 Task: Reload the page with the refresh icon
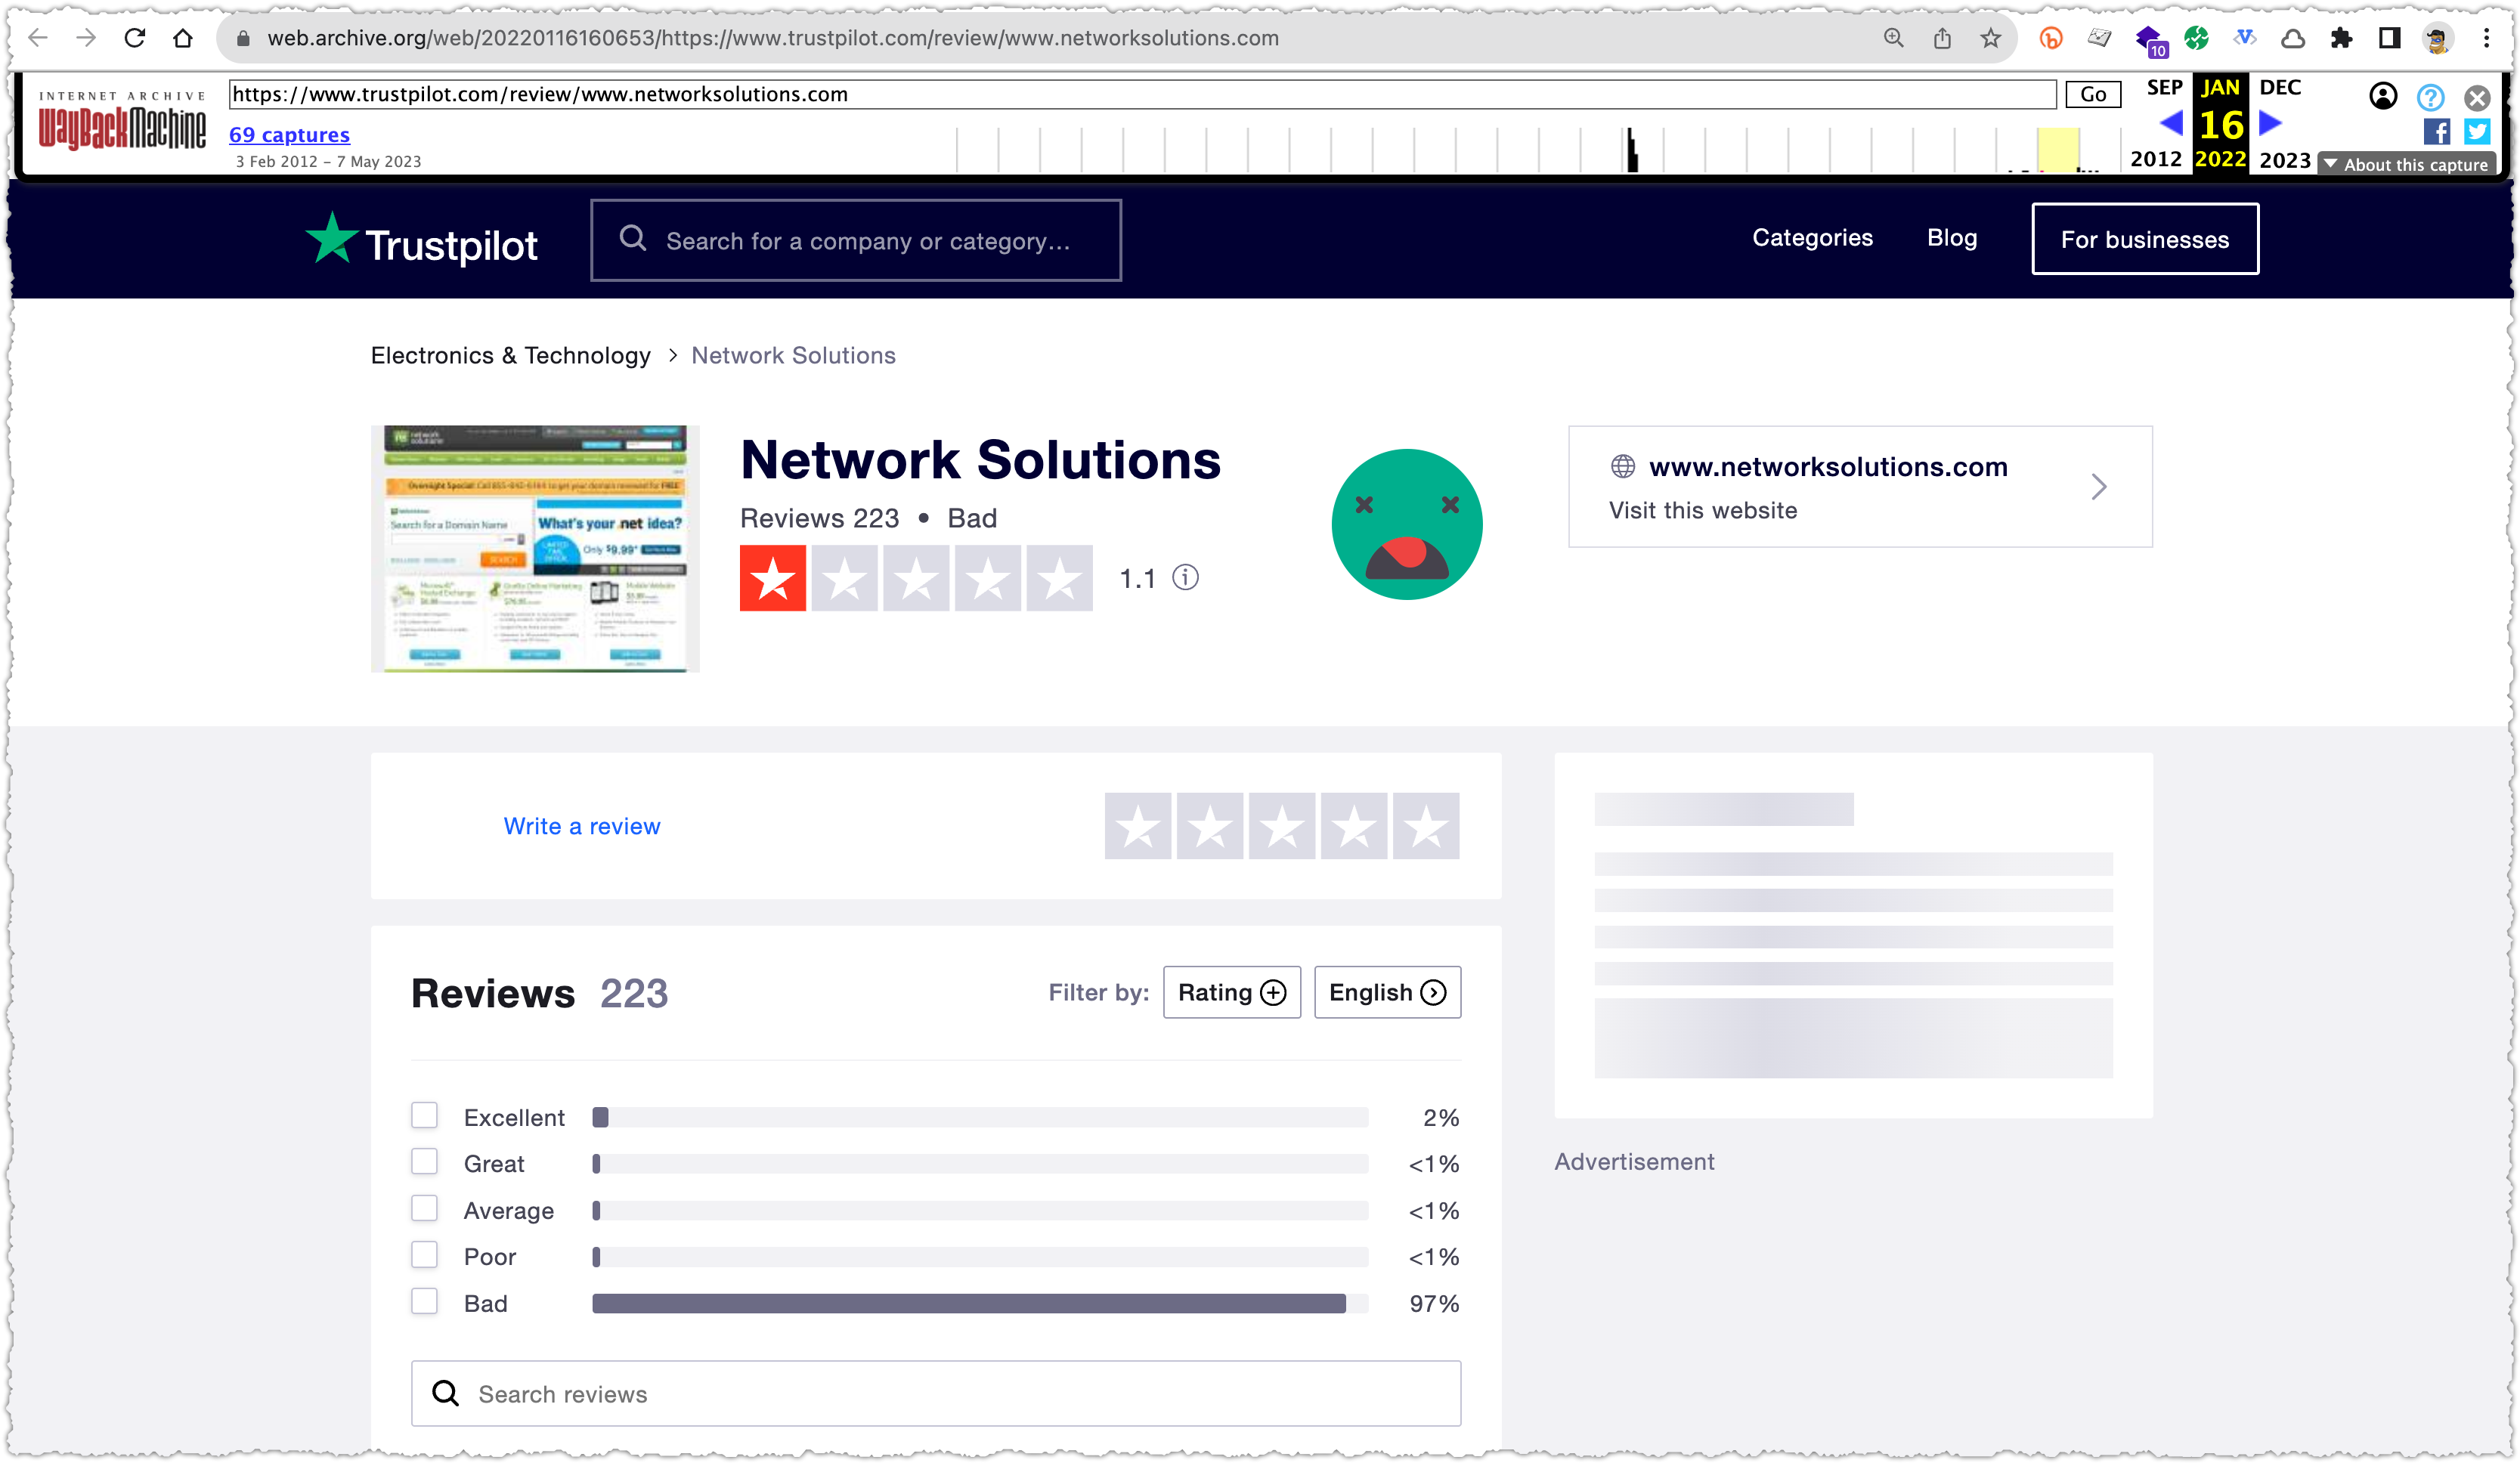pos(134,38)
